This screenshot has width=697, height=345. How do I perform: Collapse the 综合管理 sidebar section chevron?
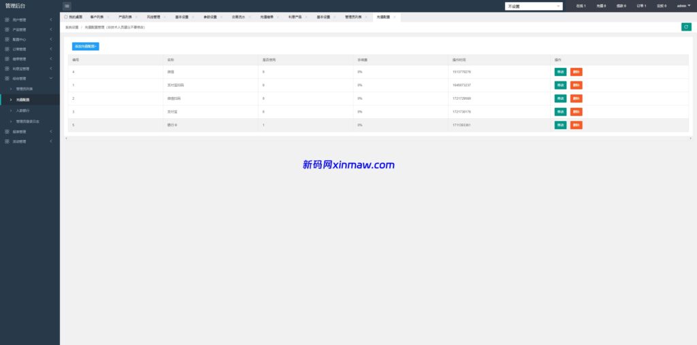coord(51,79)
